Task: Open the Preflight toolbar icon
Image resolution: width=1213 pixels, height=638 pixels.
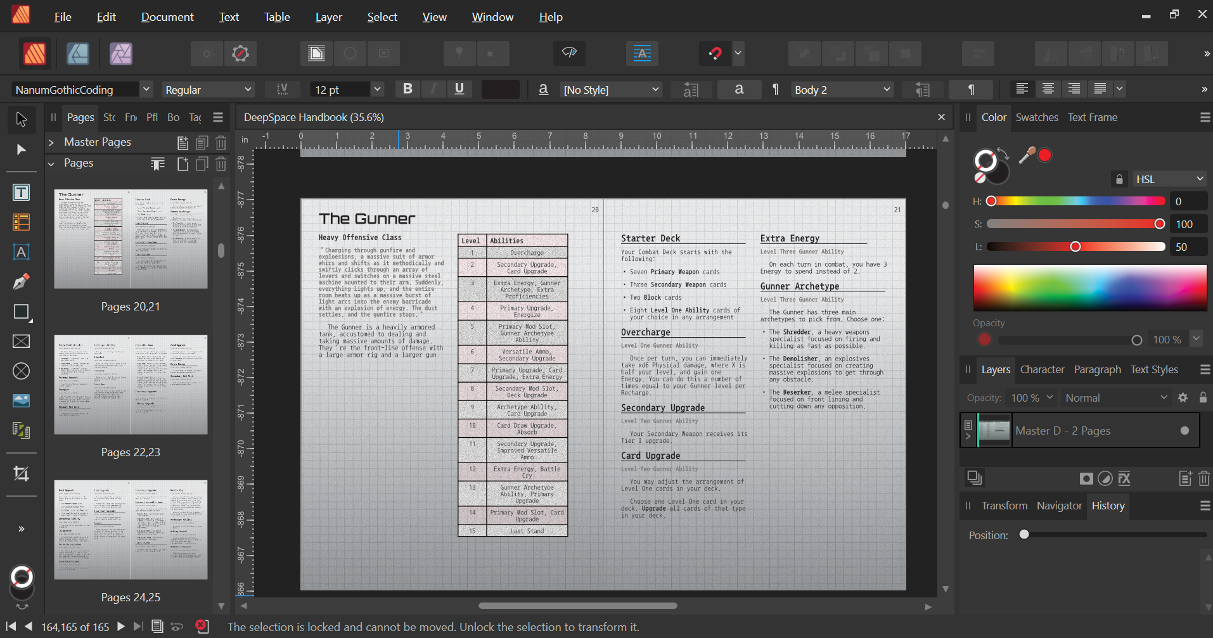Action: pos(569,54)
